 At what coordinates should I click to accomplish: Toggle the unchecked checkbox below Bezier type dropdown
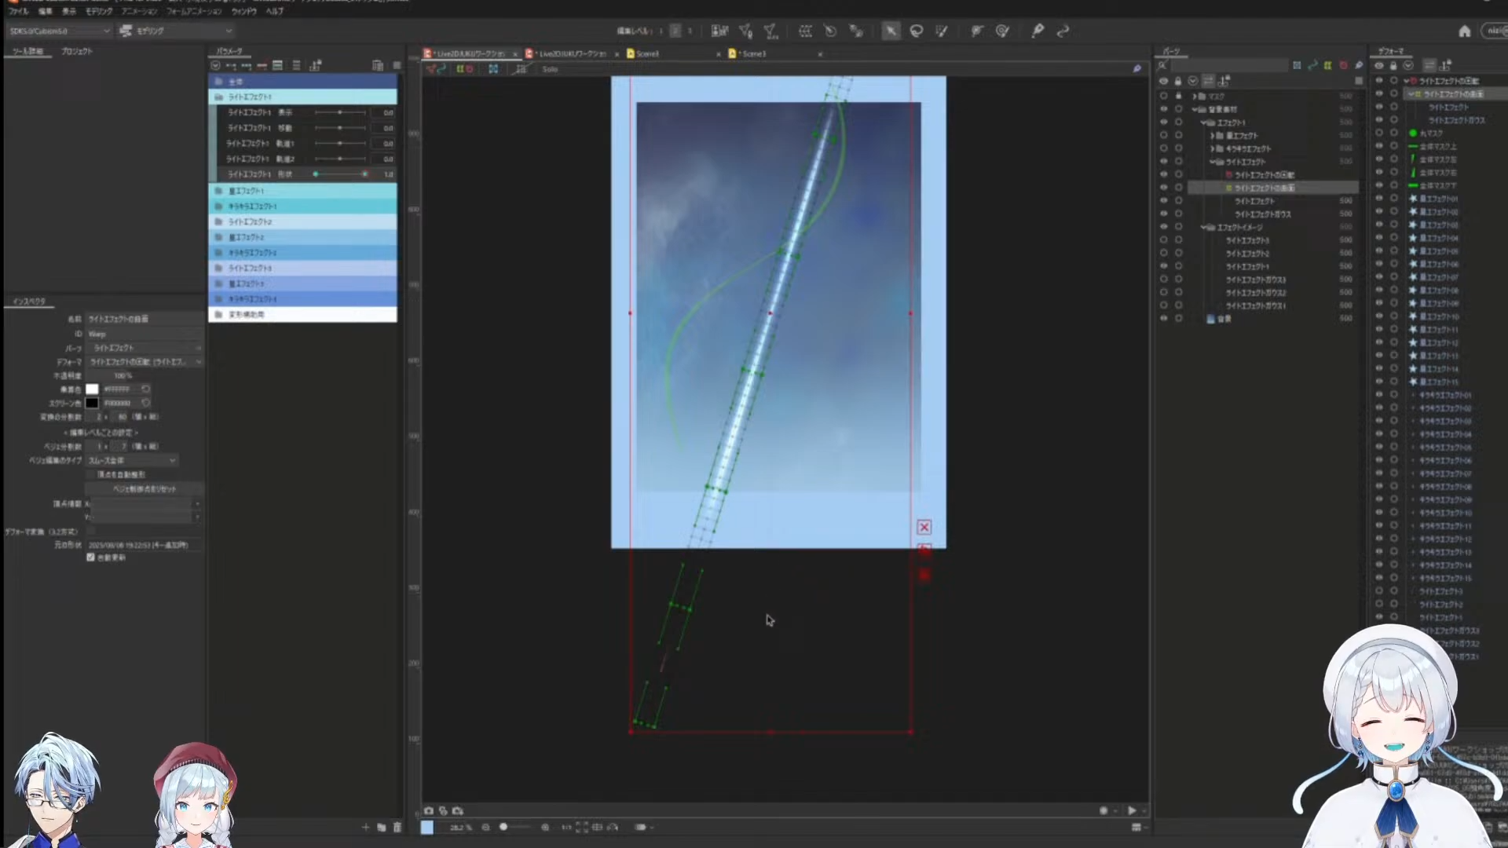point(90,474)
